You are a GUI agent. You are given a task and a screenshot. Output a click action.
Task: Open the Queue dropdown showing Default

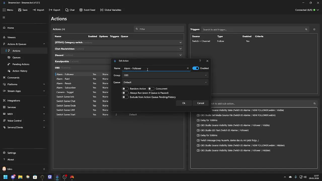pos(165,82)
